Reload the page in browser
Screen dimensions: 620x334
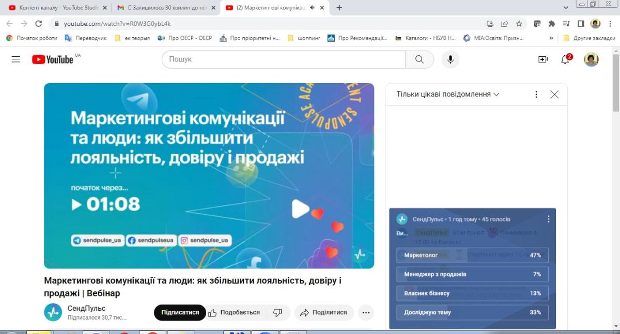(38, 23)
